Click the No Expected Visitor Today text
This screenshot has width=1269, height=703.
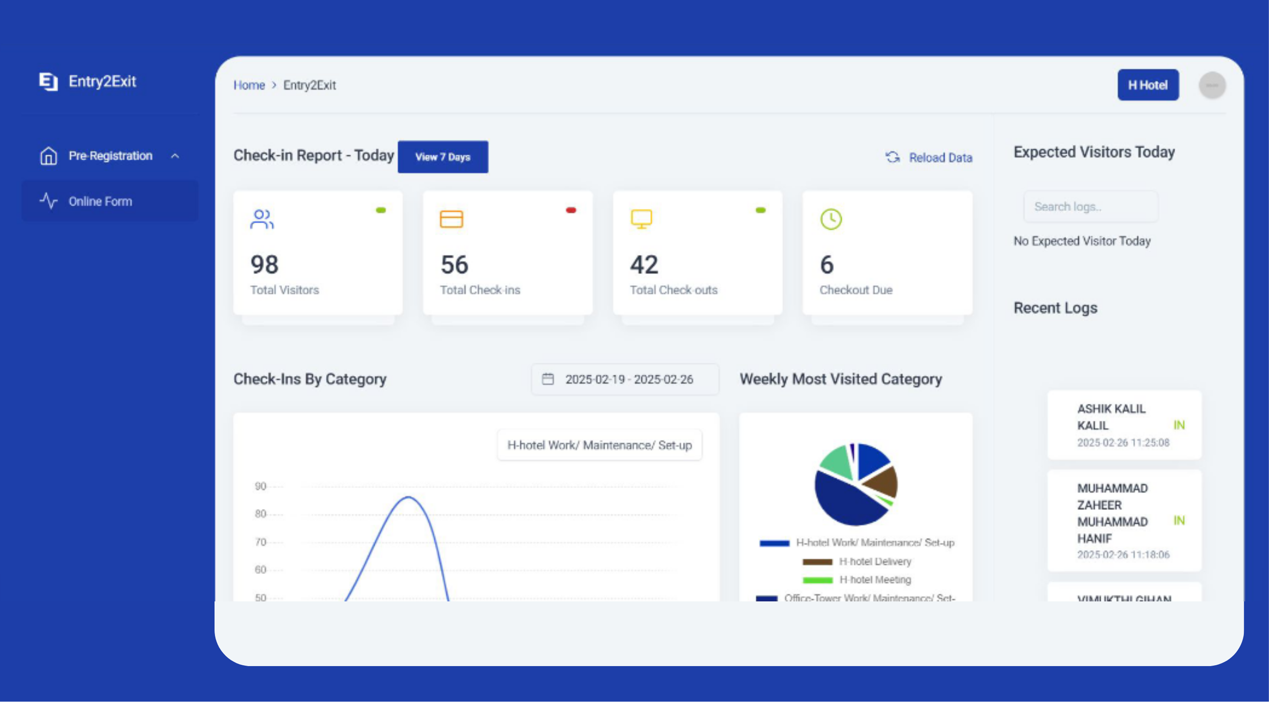(1082, 241)
